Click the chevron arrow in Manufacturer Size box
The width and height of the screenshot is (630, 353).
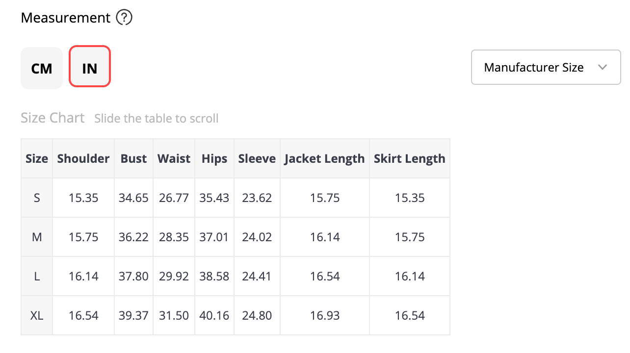tap(603, 67)
